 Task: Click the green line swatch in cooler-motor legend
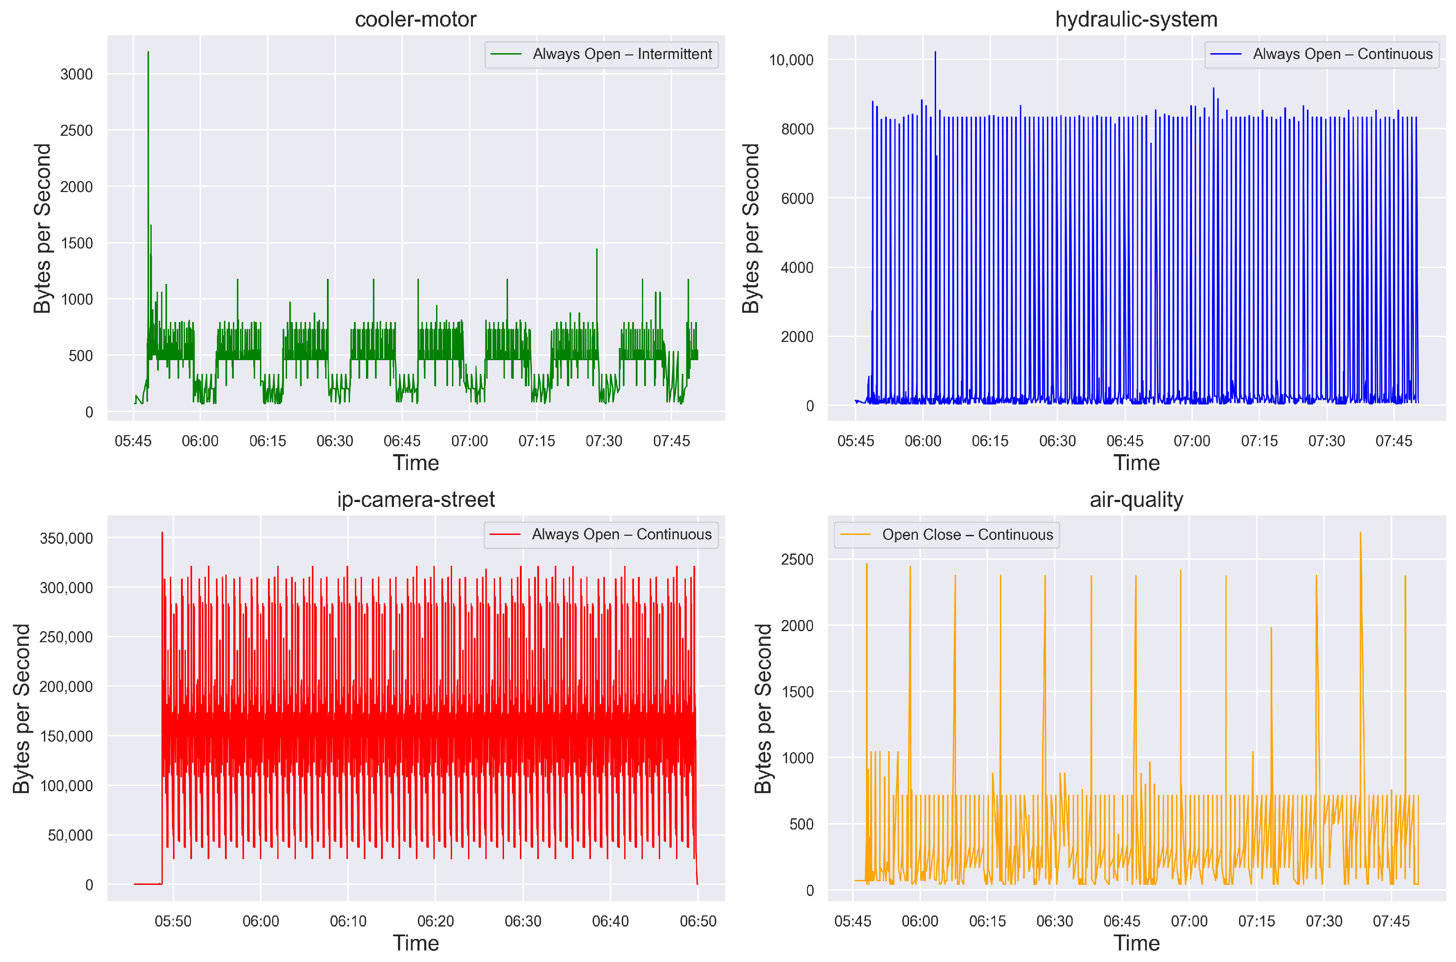tap(506, 55)
